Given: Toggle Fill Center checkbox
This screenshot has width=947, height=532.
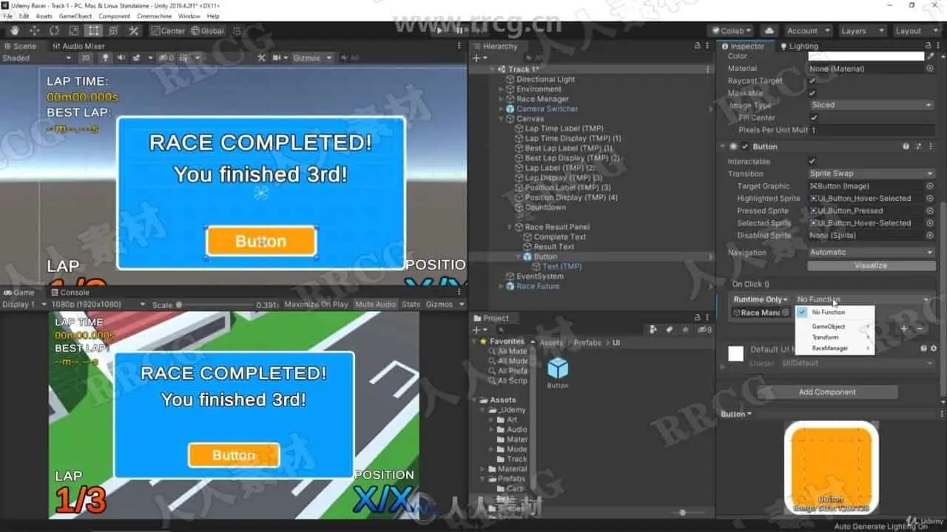Looking at the screenshot, I should point(814,117).
